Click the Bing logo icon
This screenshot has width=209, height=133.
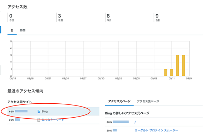click(39, 111)
